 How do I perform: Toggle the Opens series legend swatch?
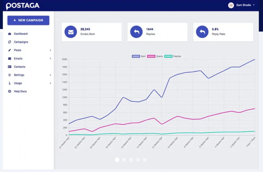pos(151,56)
